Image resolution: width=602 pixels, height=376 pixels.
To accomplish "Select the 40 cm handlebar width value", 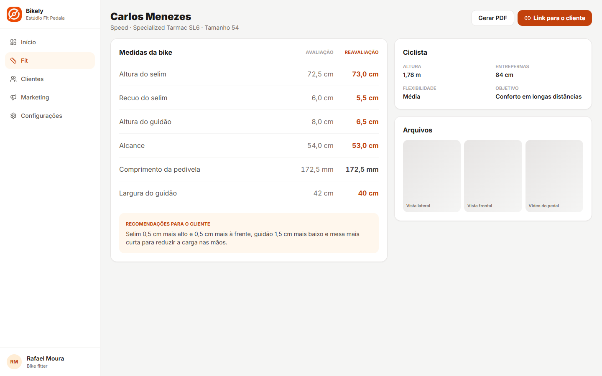I will point(368,193).
